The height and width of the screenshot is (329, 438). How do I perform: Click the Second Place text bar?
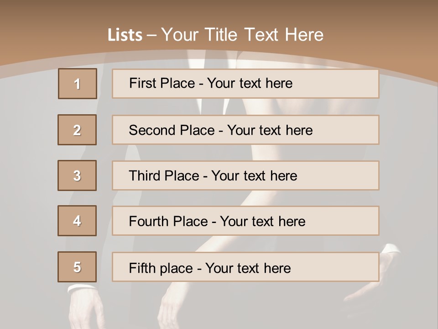(x=245, y=130)
